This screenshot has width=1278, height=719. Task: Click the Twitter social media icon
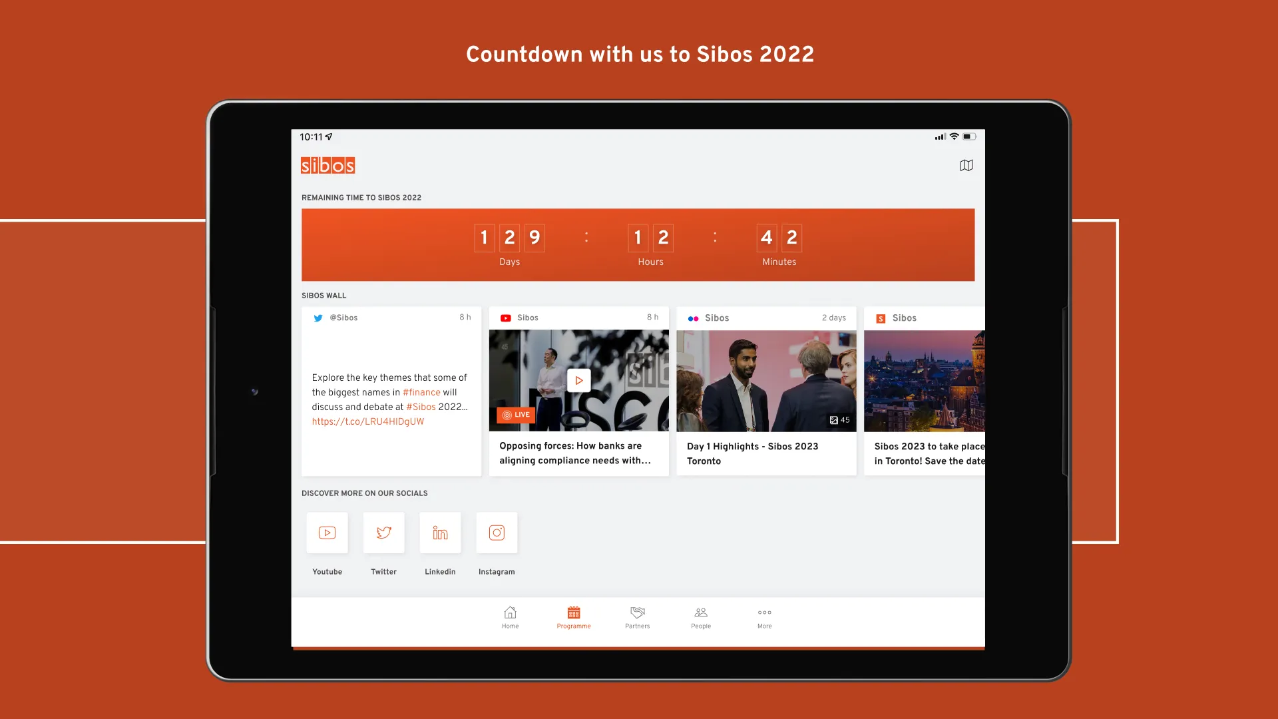(383, 532)
